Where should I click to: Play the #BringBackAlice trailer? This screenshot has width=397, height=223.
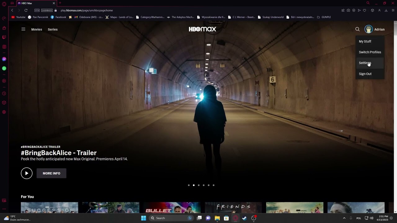click(x=27, y=173)
